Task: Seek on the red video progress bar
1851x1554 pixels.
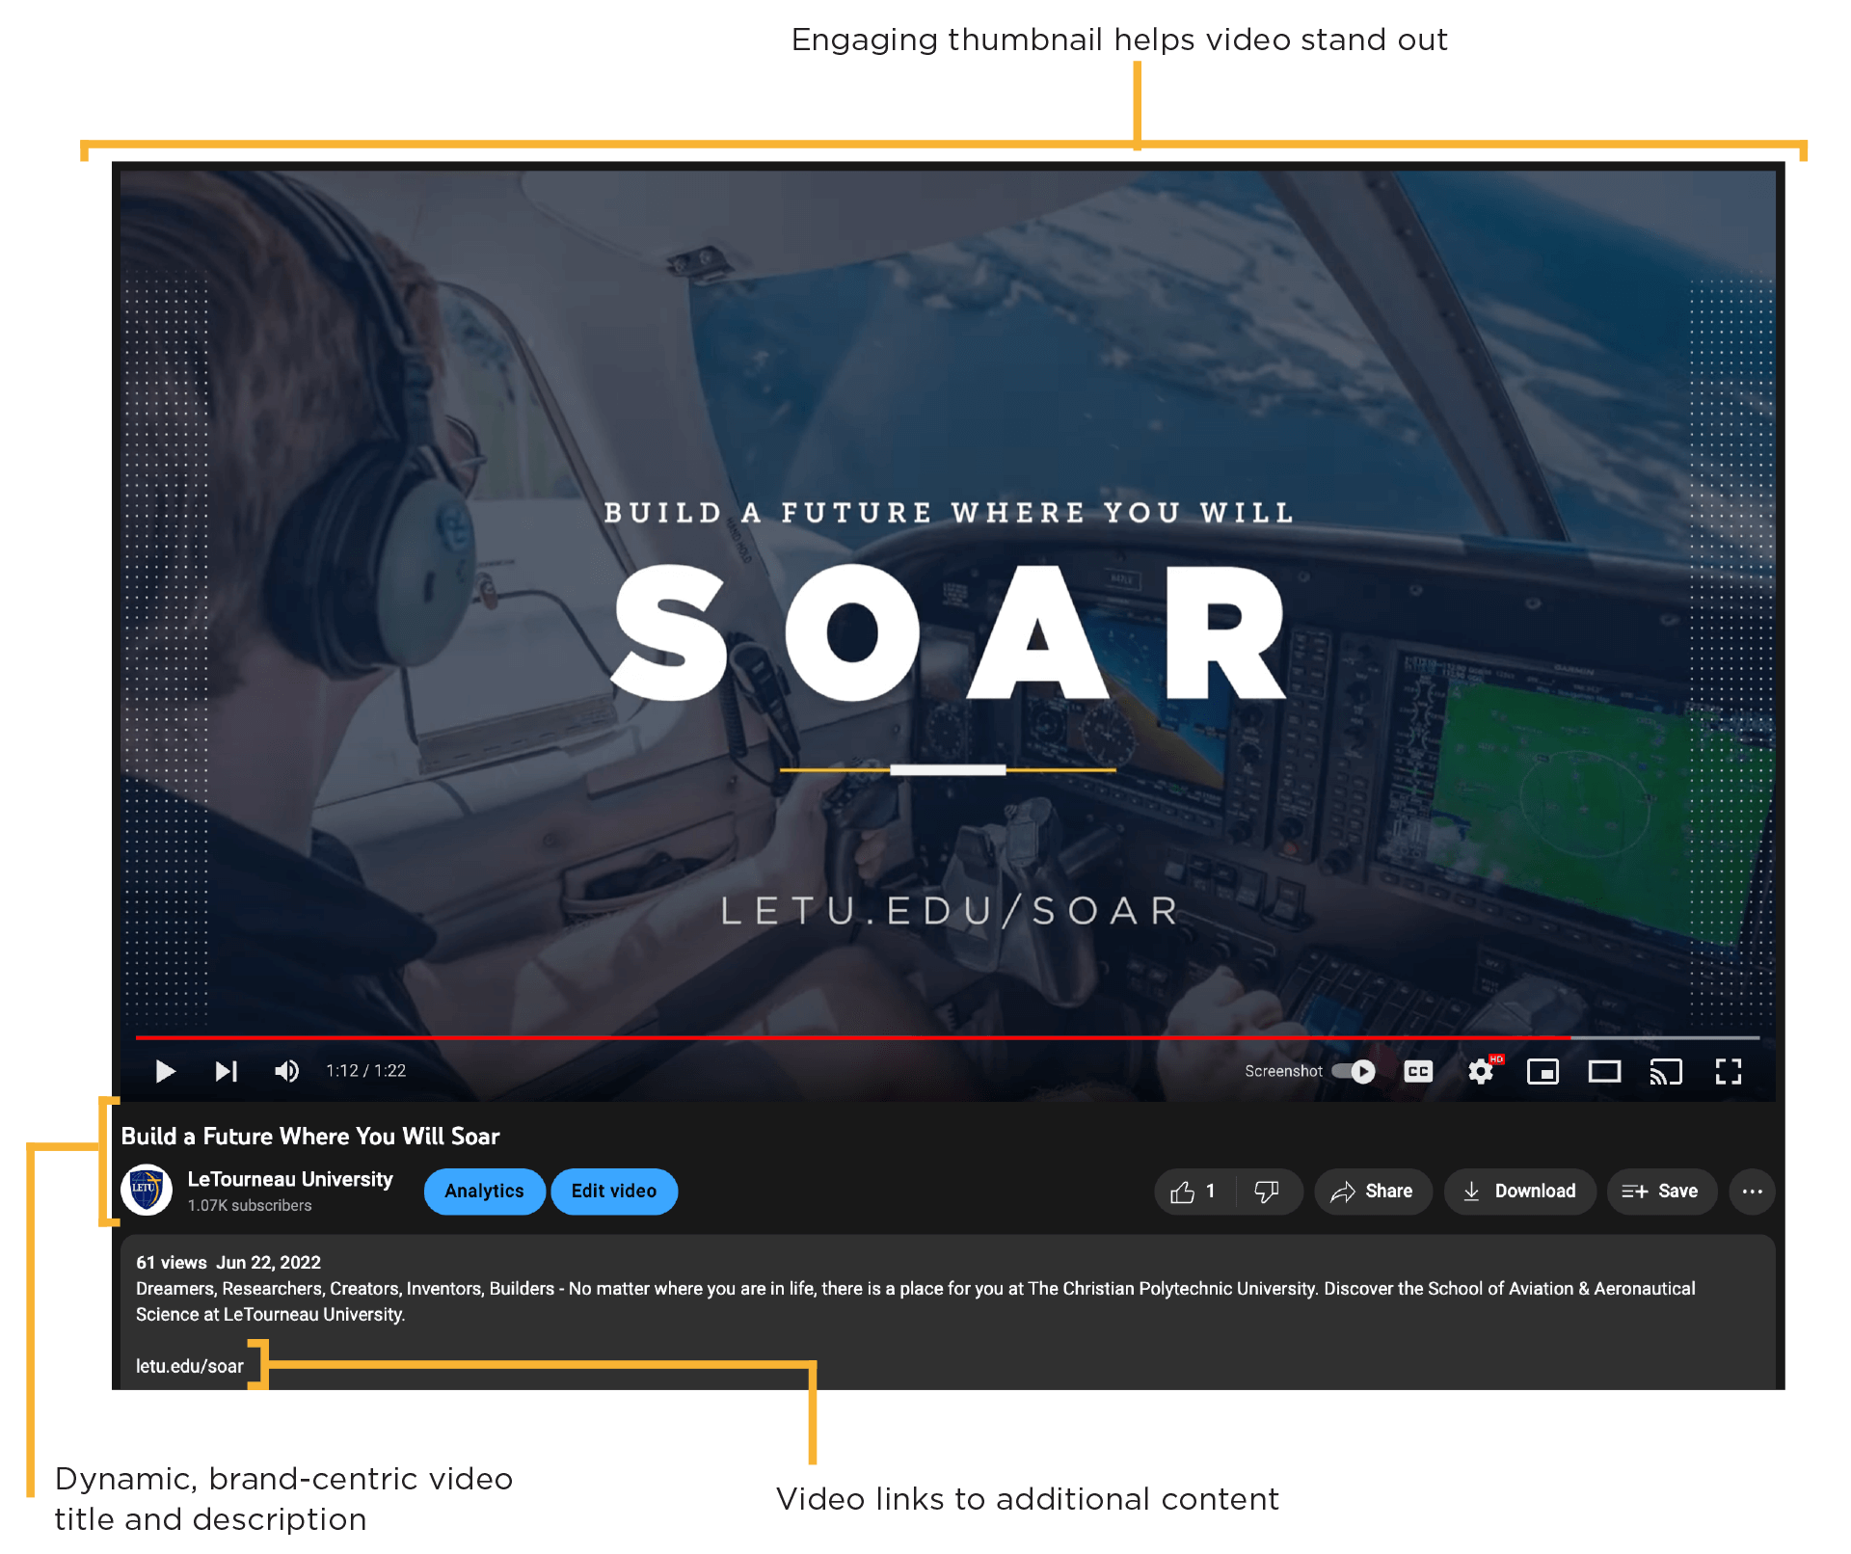Action: [948, 1037]
